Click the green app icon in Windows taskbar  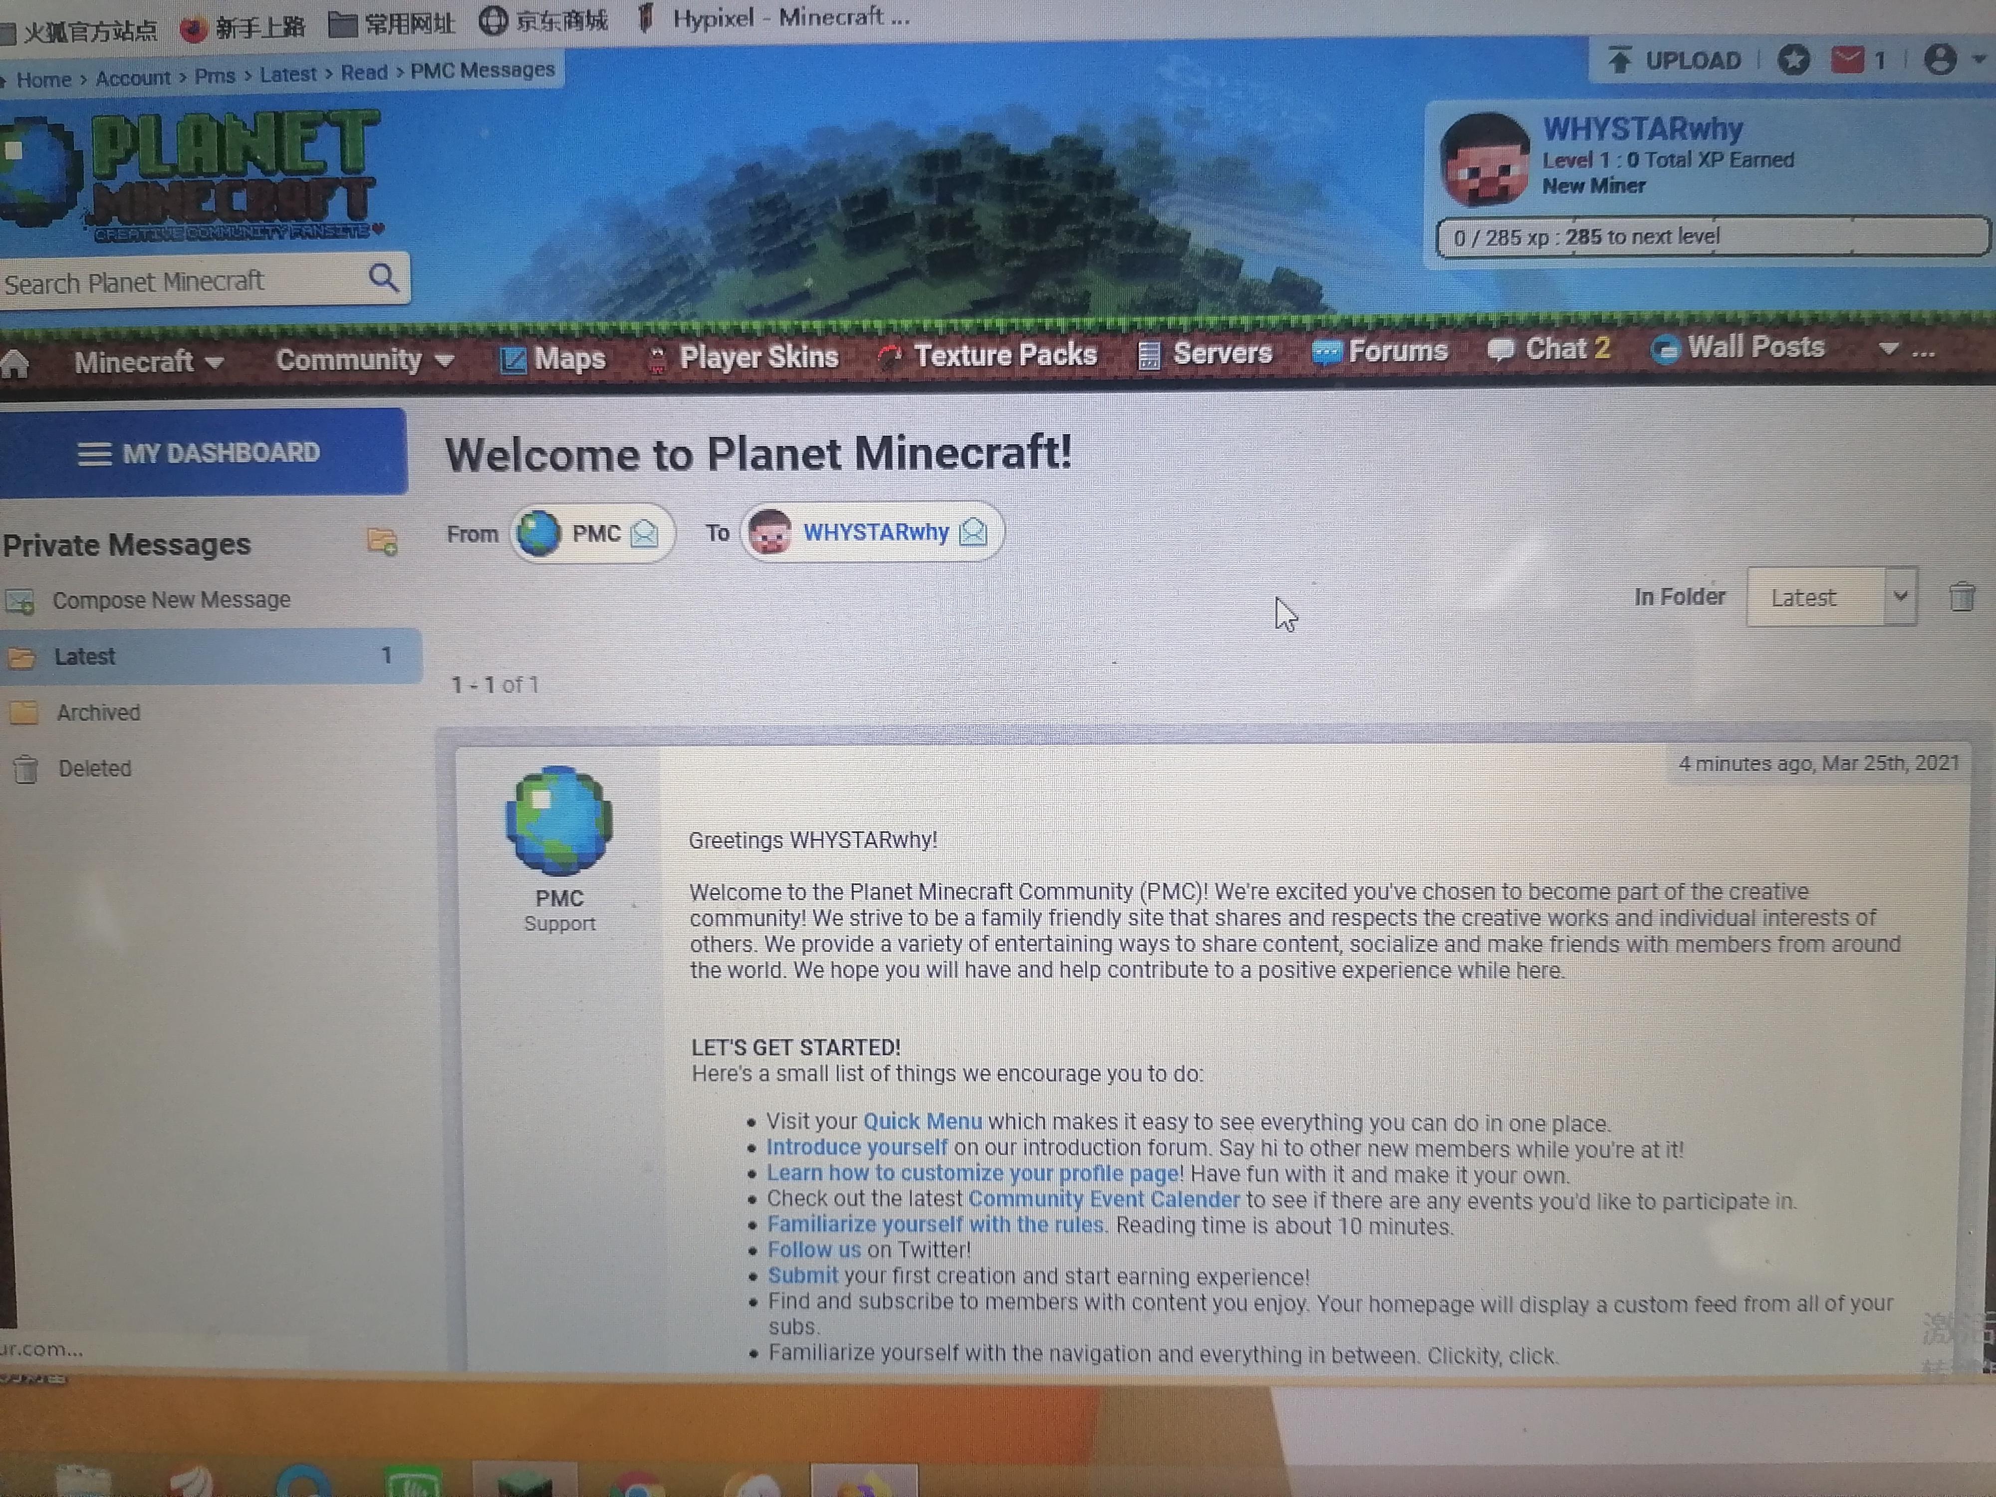point(412,1483)
